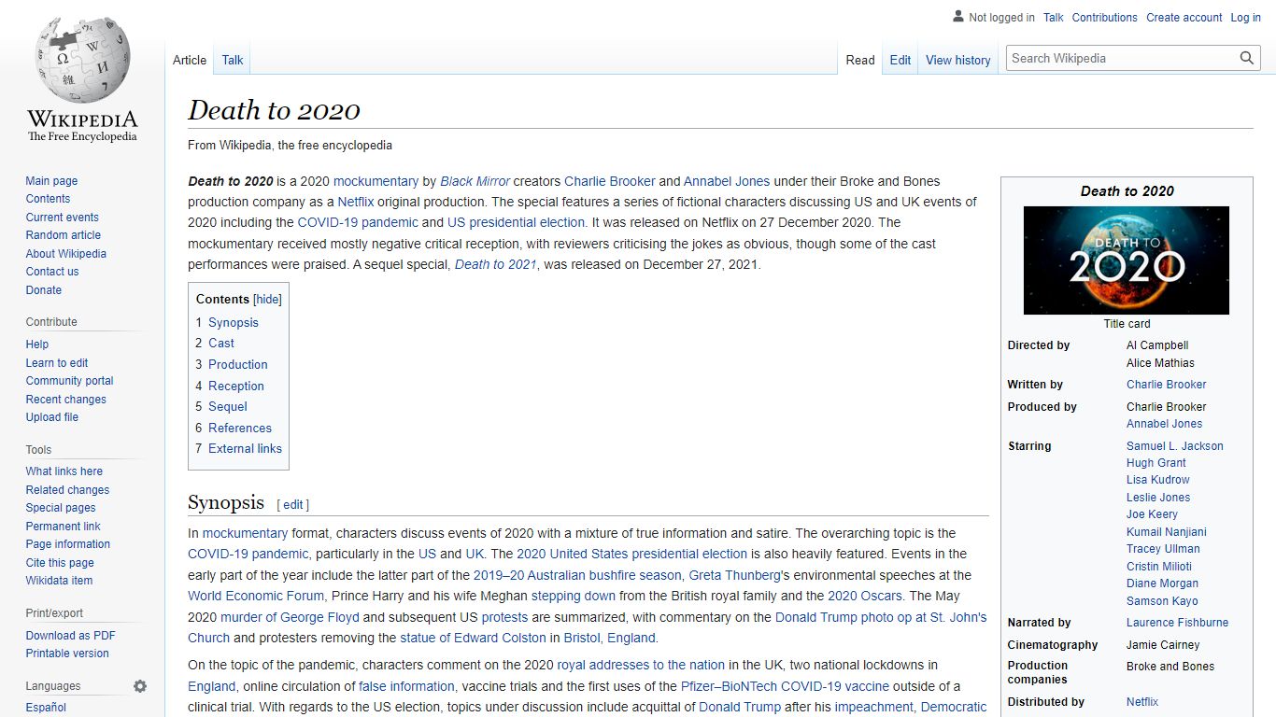1276x717 pixels.
Task: Open Recent changes
Action: pyautogui.click(x=66, y=400)
